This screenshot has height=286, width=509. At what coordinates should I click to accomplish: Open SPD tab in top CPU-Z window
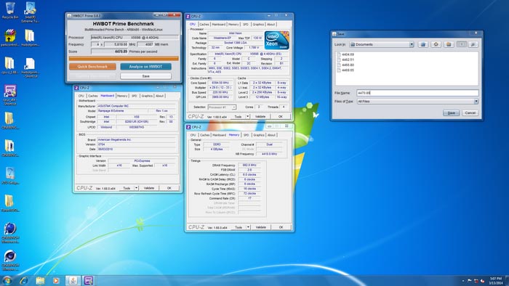click(x=246, y=24)
